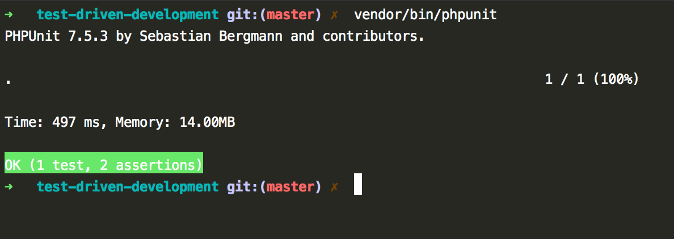The height and width of the screenshot is (239, 674).
Task: Click test-driven-development directory name on top line
Action: pyautogui.click(x=128, y=15)
